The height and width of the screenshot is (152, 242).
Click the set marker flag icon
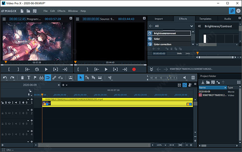pos(35,78)
